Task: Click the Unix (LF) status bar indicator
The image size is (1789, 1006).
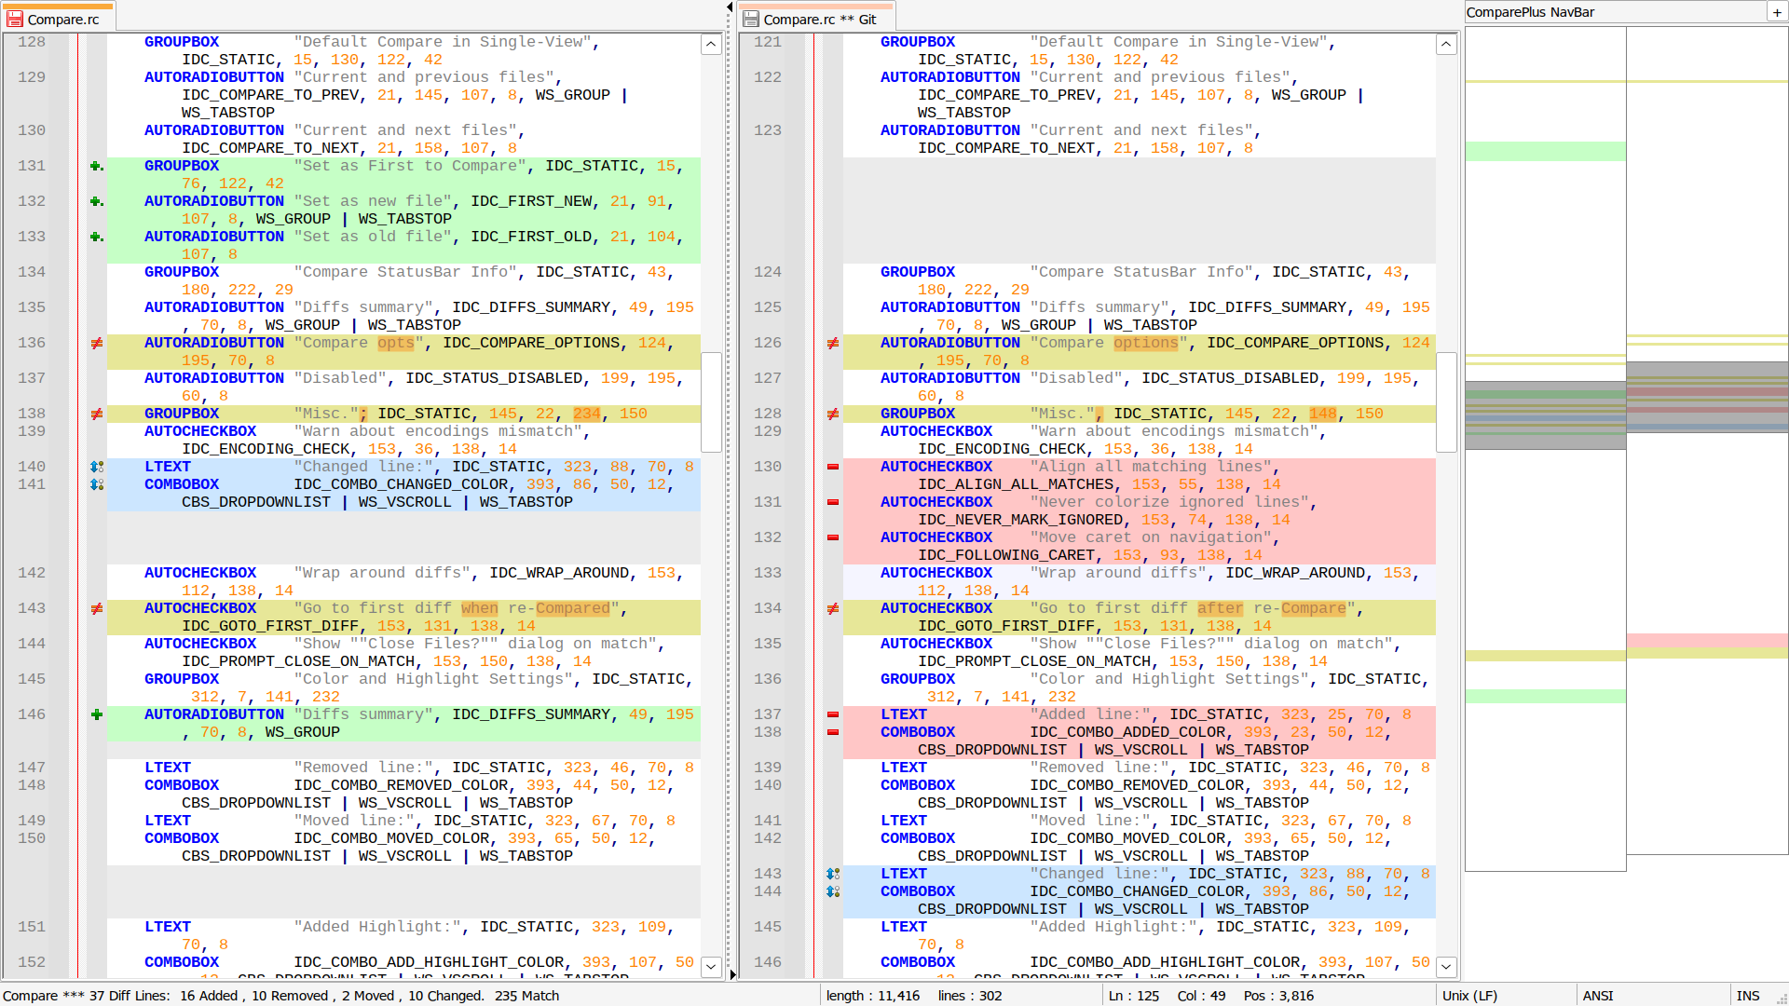Action: (1472, 995)
